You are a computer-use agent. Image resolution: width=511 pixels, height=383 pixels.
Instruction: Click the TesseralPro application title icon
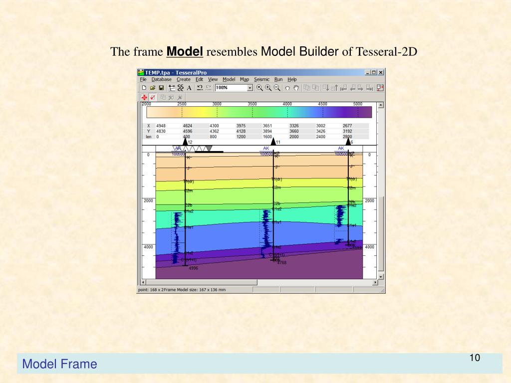click(x=141, y=72)
